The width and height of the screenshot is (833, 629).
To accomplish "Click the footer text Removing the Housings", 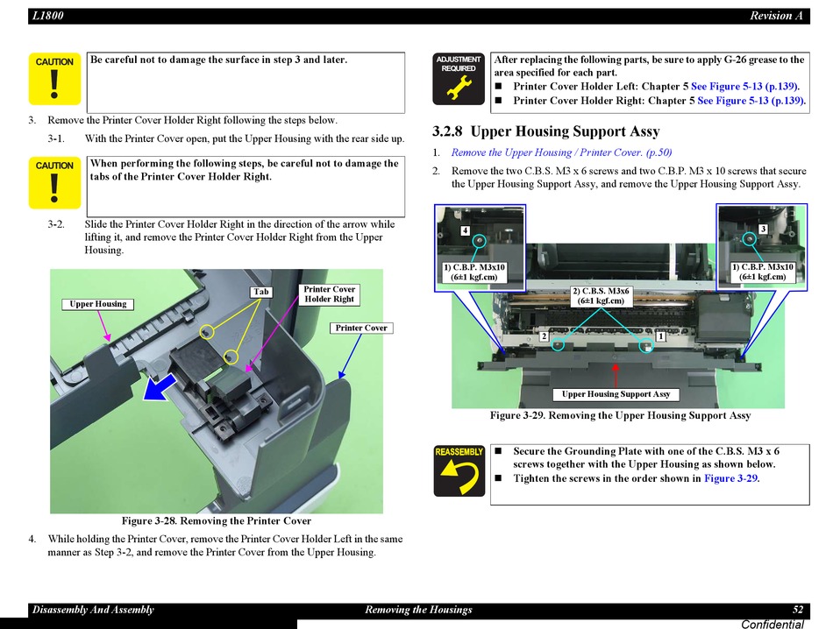I will pyautogui.click(x=418, y=610).
